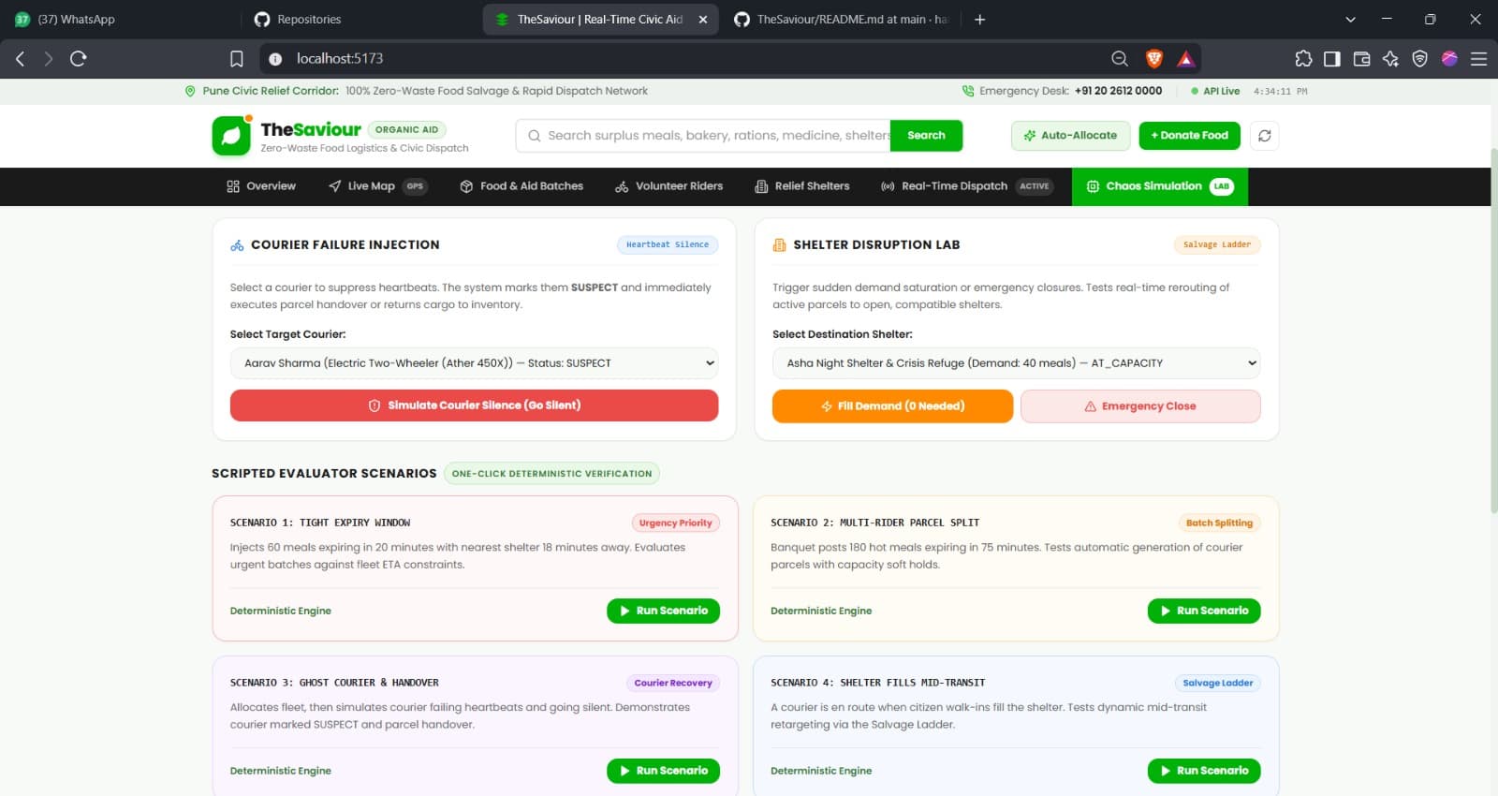Click the Brave Rewards triangle icon
Viewport: 1498px width, 796px height.
tap(1186, 58)
